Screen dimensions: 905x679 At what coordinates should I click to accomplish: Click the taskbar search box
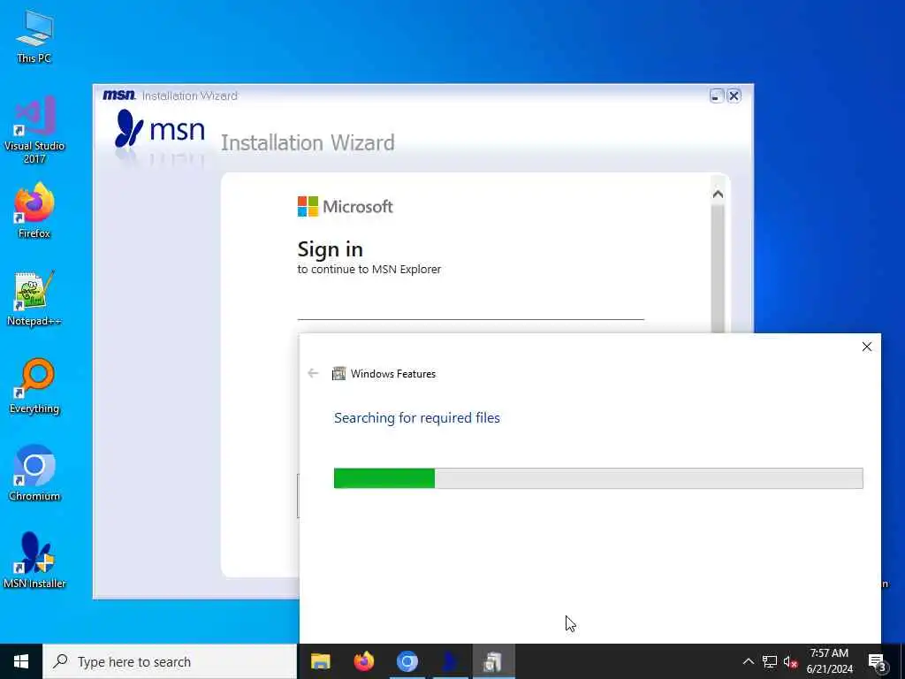point(170,661)
